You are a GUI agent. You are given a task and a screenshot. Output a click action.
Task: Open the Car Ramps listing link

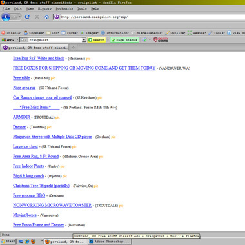point(42,97)
